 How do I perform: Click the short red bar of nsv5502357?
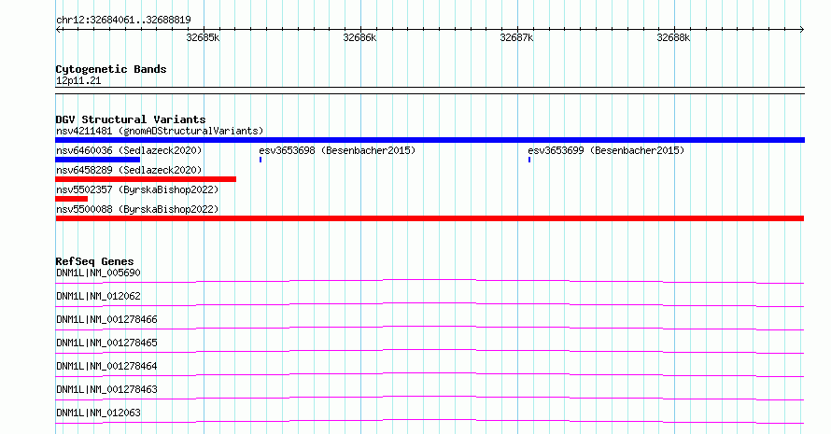(72, 199)
